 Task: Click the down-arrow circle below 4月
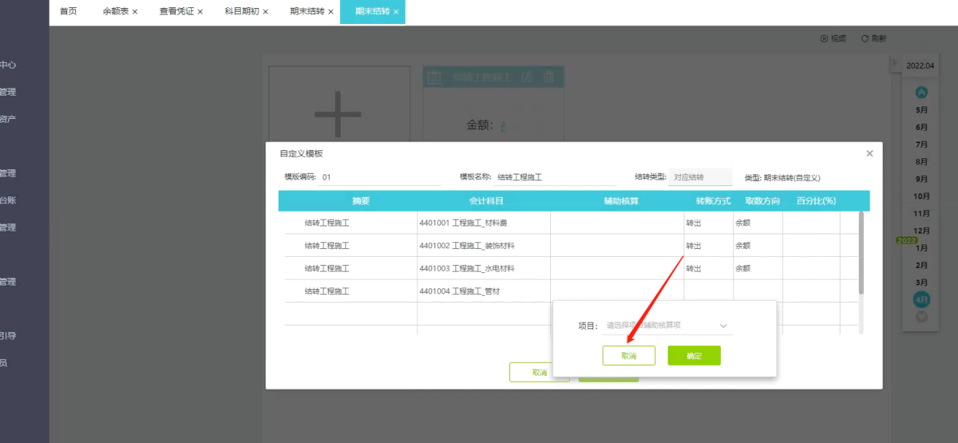coord(922,317)
